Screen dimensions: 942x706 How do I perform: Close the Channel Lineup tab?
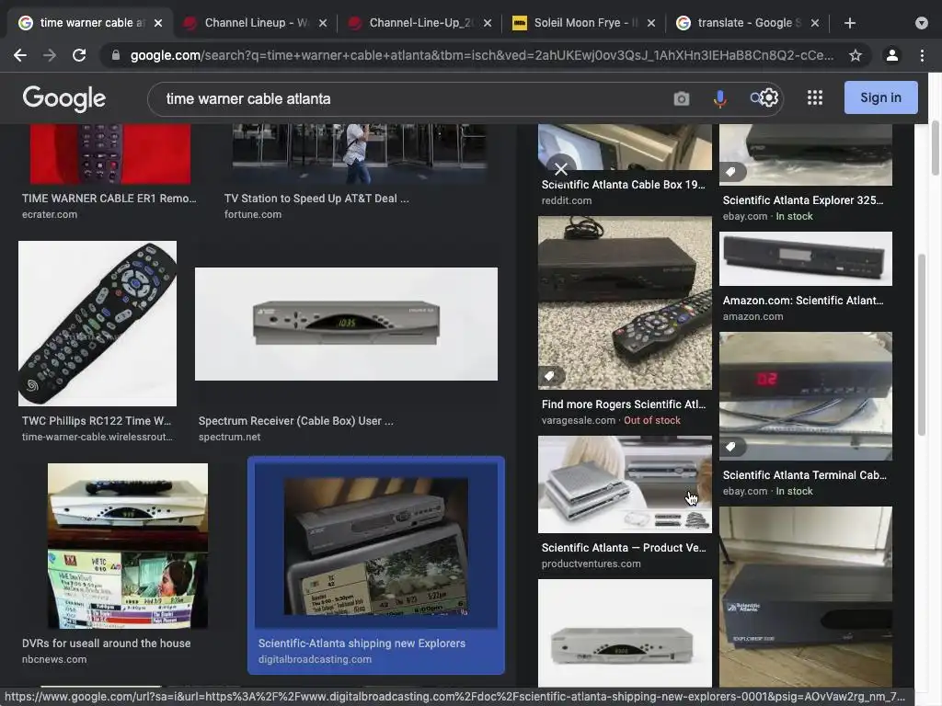[x=323, y=23]
